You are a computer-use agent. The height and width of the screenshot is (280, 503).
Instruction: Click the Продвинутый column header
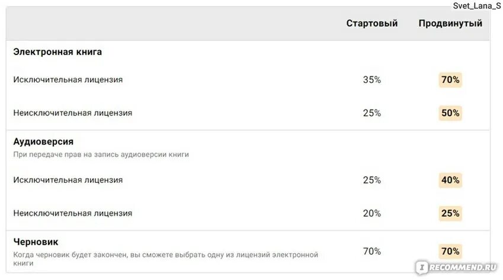[x=450, y=24]
